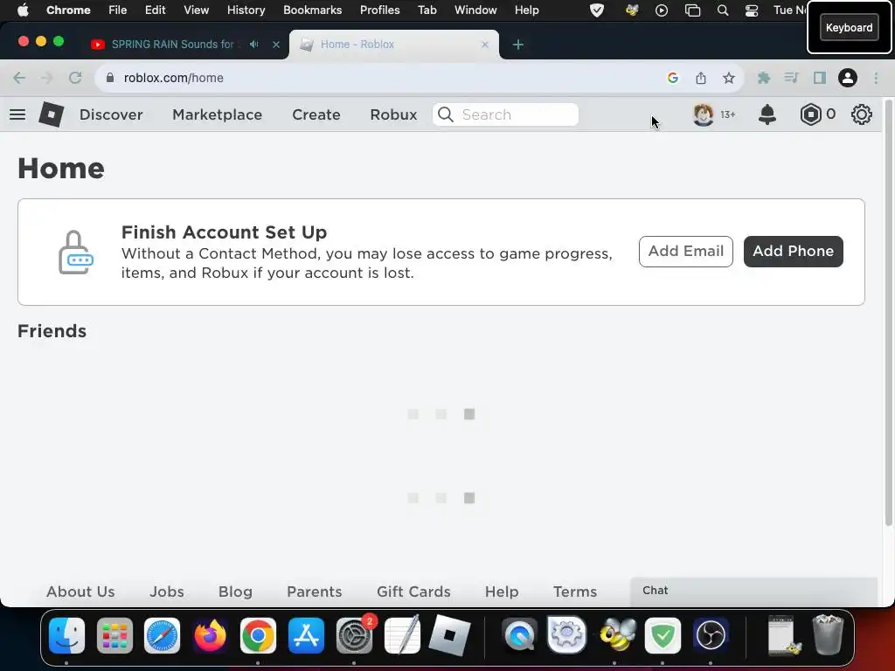Open the Robux balance icon

(810, 114)
